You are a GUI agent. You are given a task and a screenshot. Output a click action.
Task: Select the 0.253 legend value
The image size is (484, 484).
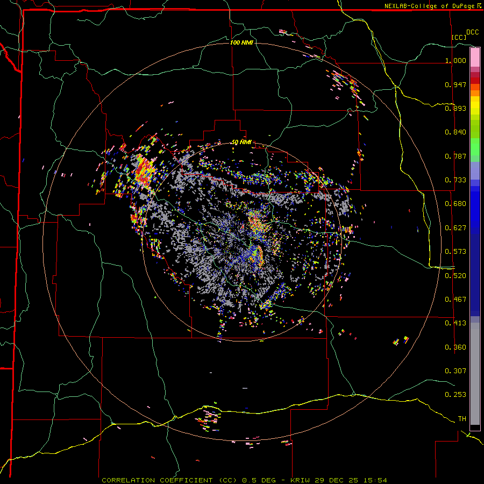click(x=455, y=395)
